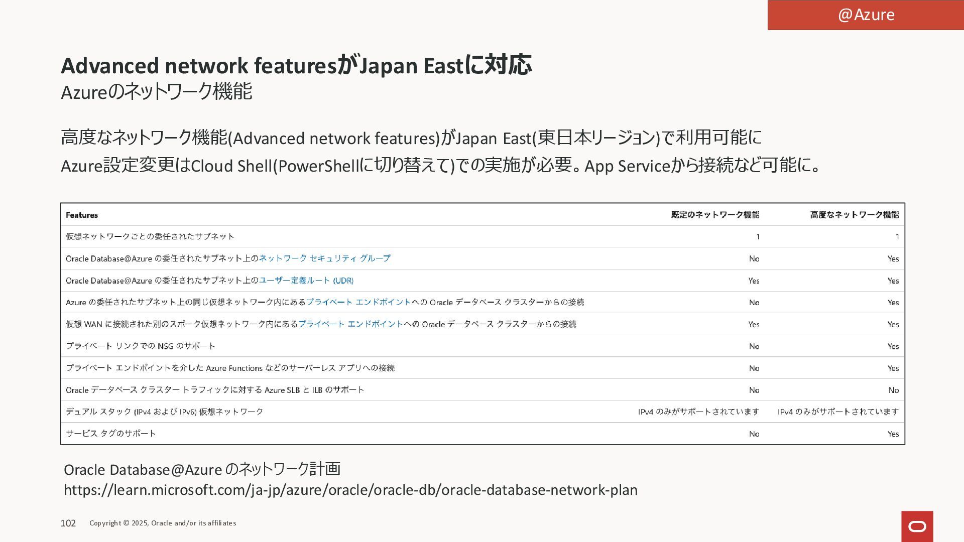
Task: Open プライベート エンドポイント link in the Azure の委任された row
Action: coord(358,302)
